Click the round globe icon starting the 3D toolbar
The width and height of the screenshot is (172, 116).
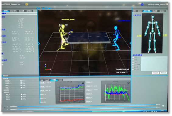tap(39, 8)
